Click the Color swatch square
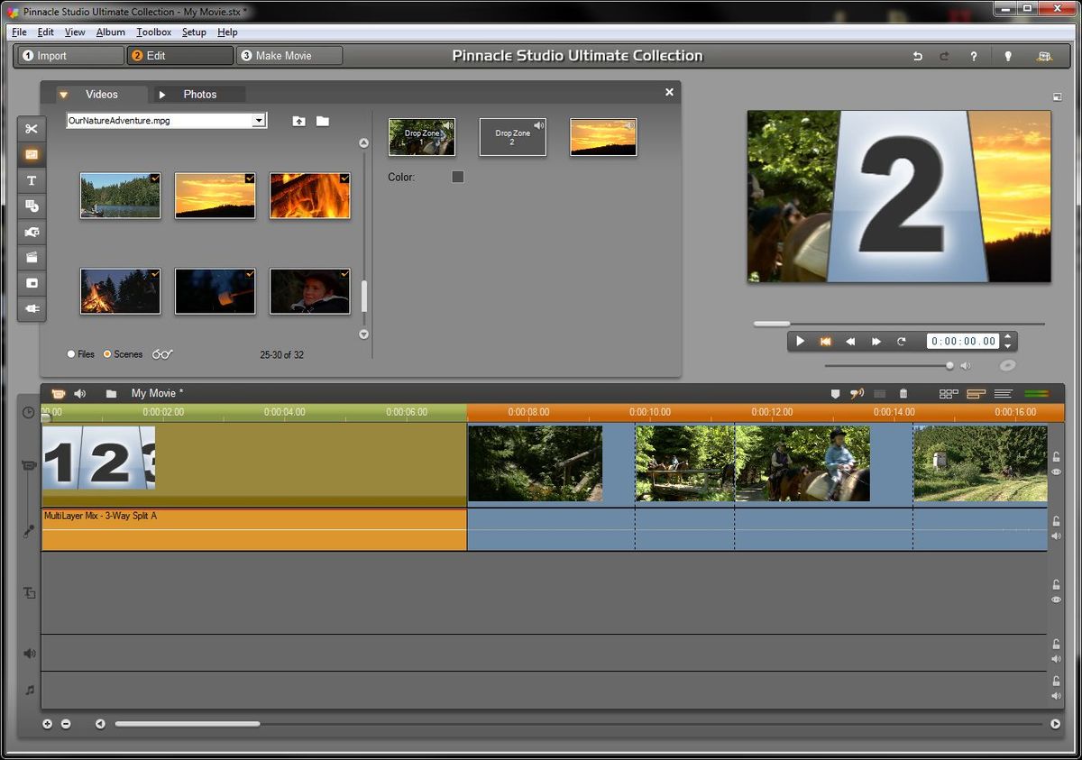Viewport: 1082px width, 760px height. pyautogui.click(x=458, y=178)
